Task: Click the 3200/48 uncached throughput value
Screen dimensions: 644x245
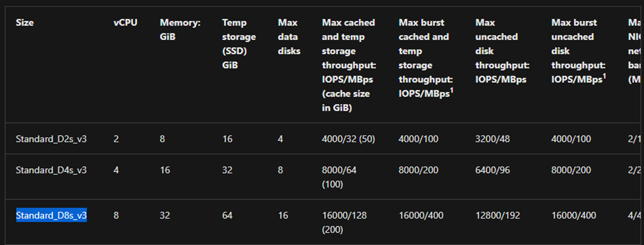Action: (493, 139)
